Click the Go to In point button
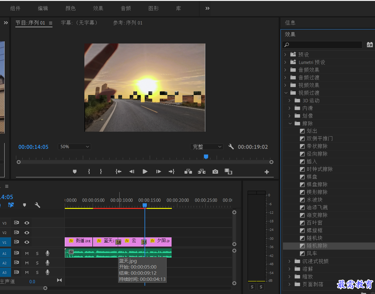375x294 pixels. [118, 171]
